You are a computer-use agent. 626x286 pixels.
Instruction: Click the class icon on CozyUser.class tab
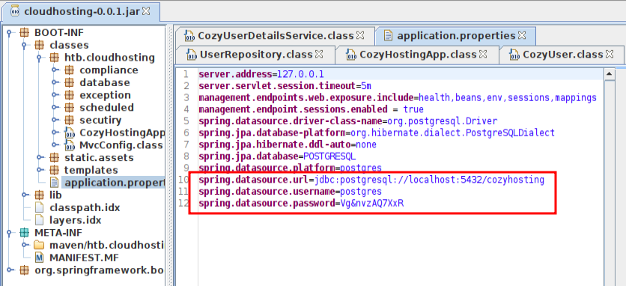[514, 55]
